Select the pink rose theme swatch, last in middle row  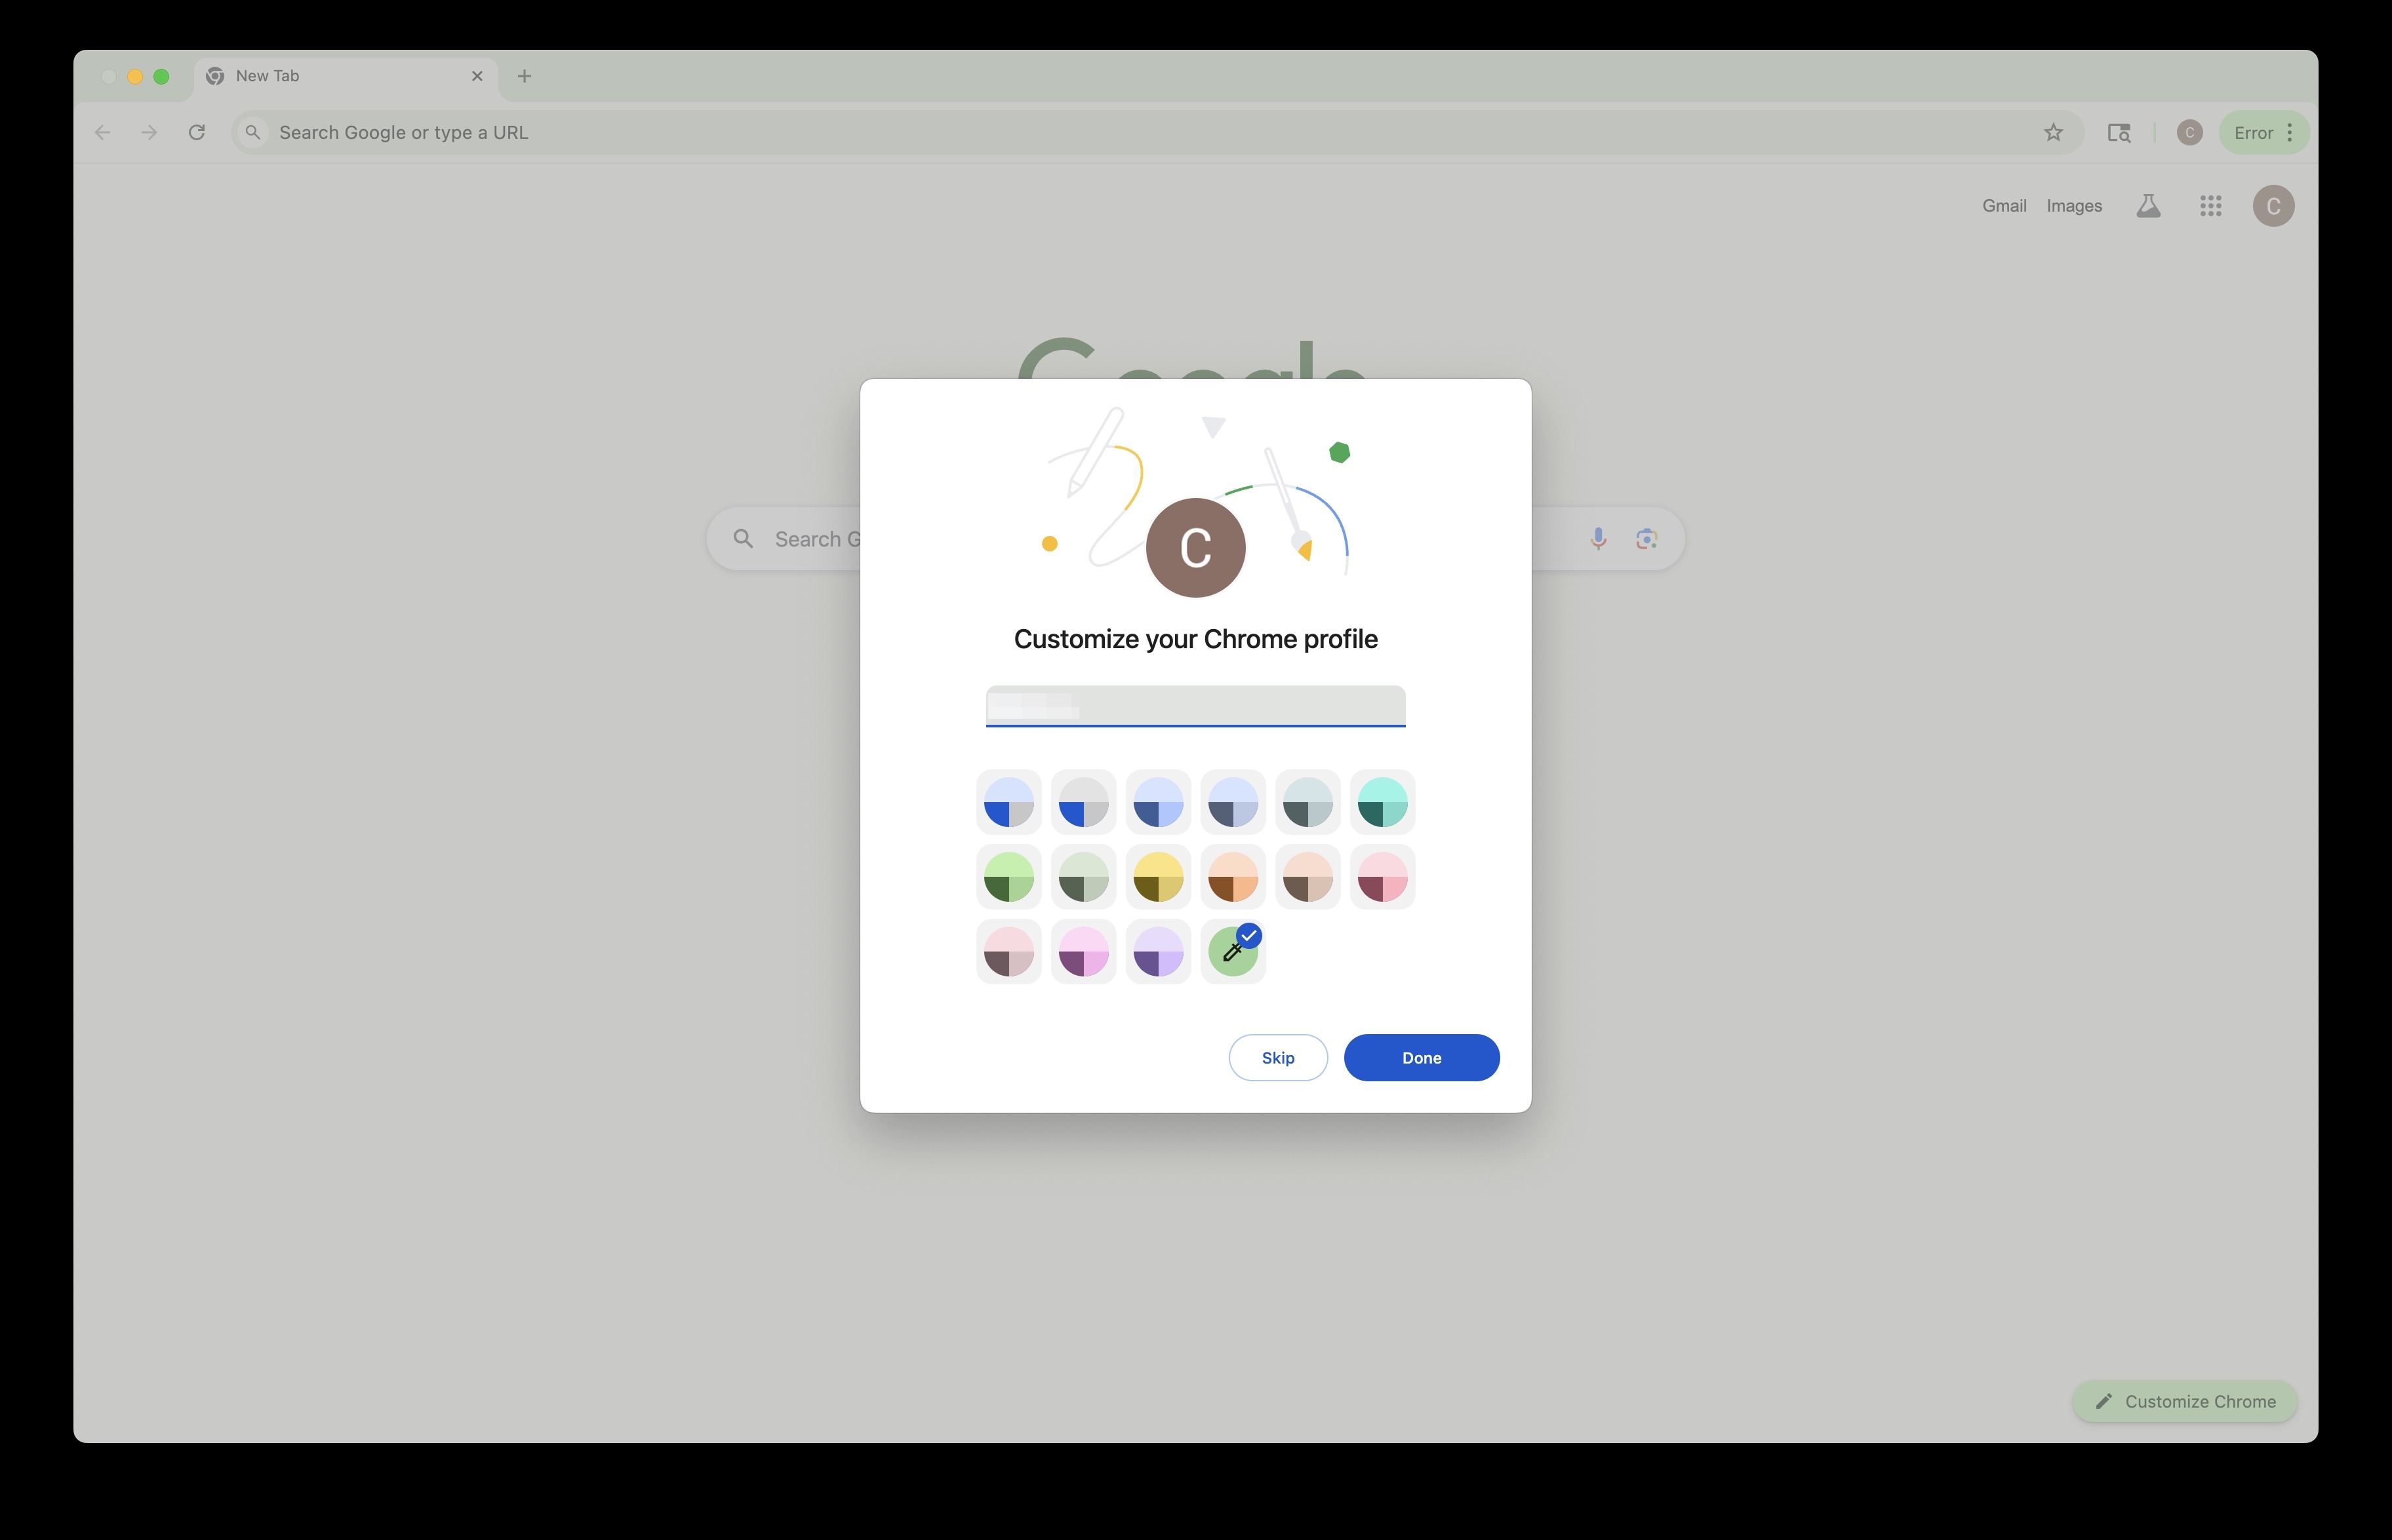pyautogui.click(x=1383, y=877)
